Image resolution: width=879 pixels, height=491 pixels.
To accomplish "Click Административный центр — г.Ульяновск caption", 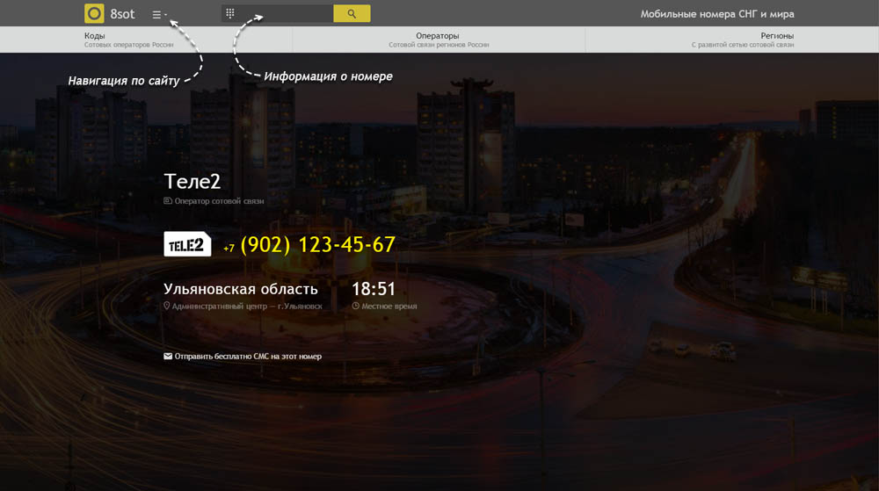I will click(x=247, y=307).
